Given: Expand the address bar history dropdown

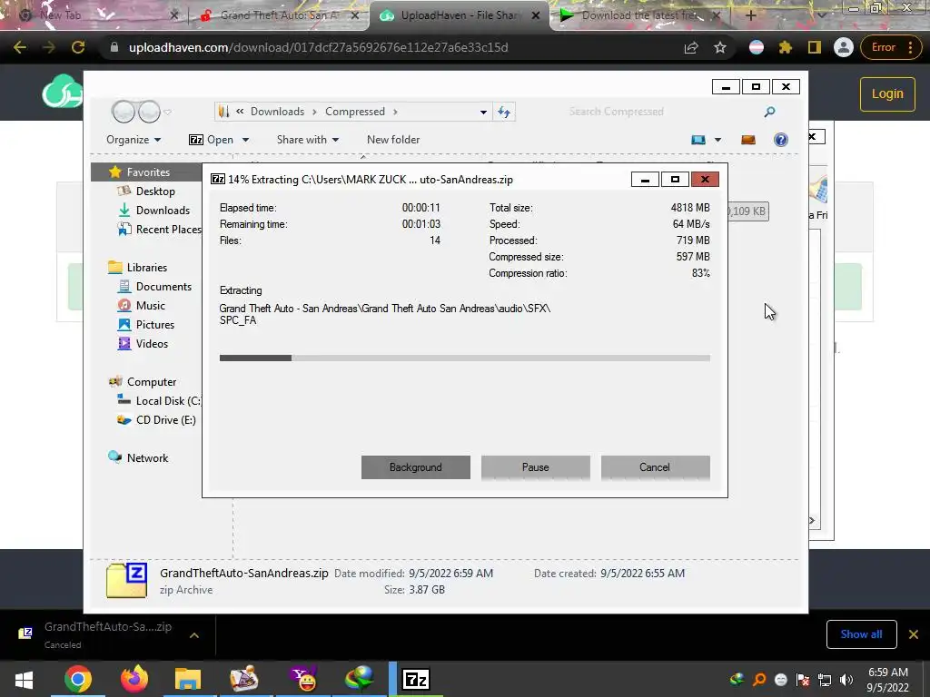Looking at the screenshot, I should [483, 112].
